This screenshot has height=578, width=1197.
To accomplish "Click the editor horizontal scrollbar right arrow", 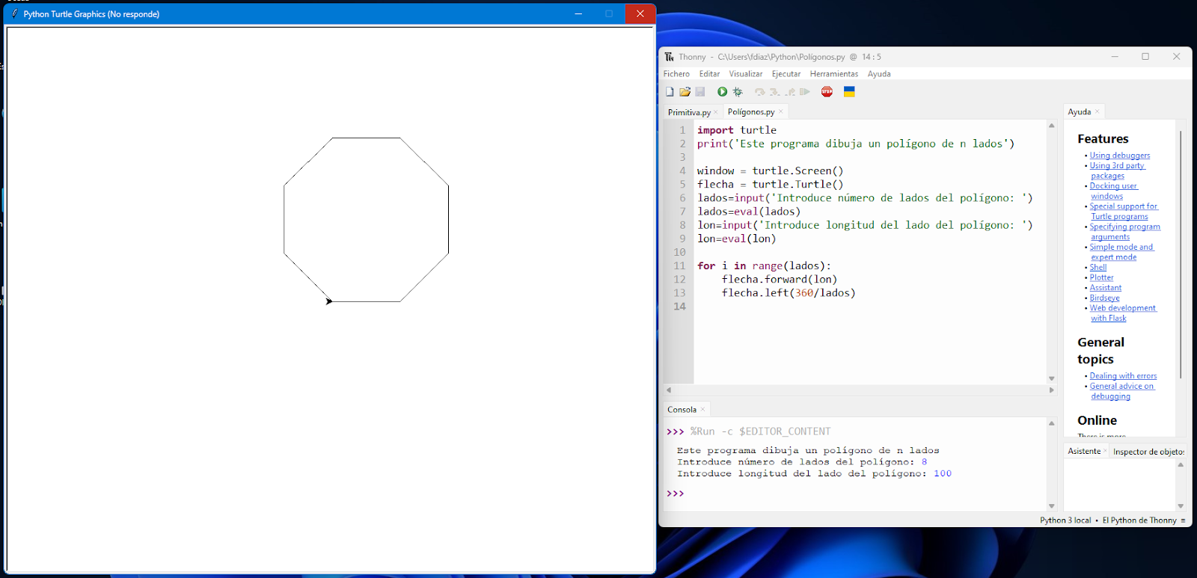I will click(x=1051, y=390).
